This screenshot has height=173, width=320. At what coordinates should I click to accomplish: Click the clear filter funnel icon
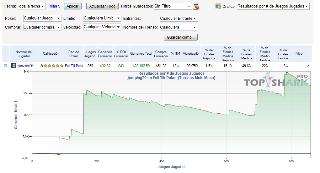(196, 7)
